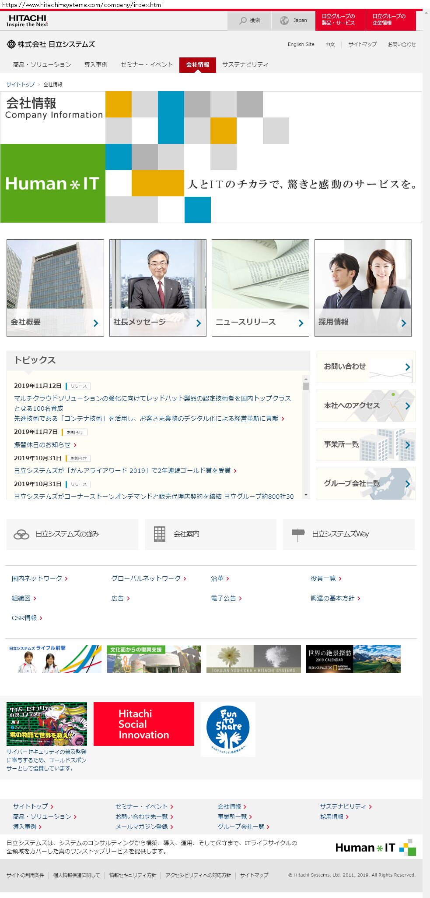Click the Fun to Share logo
Image resolution: width=430 pixels, height=898 pixels.
(x=228, y=729)
